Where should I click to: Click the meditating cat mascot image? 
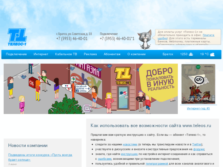pyautogui.click(x=144, y=40)
